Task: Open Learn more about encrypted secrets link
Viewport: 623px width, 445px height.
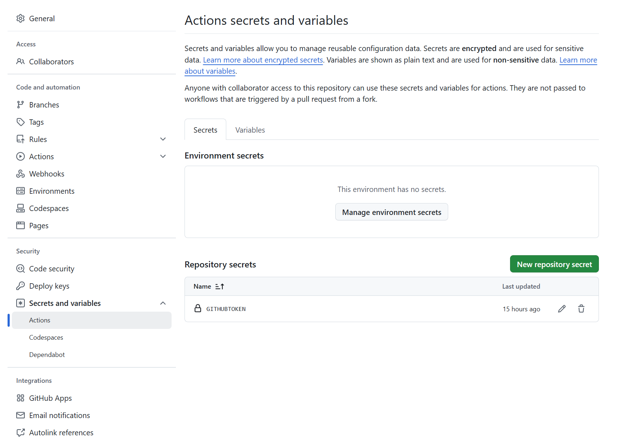Action: point(263,60)
